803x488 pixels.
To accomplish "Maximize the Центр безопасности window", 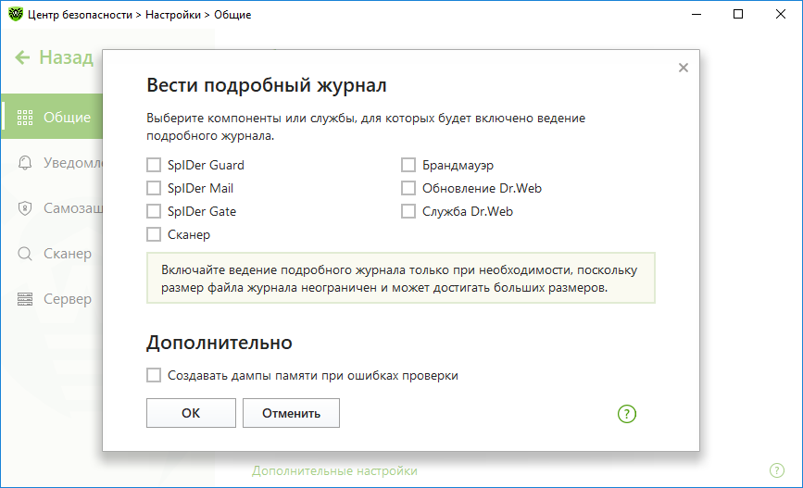I will (x=738, y=14).
